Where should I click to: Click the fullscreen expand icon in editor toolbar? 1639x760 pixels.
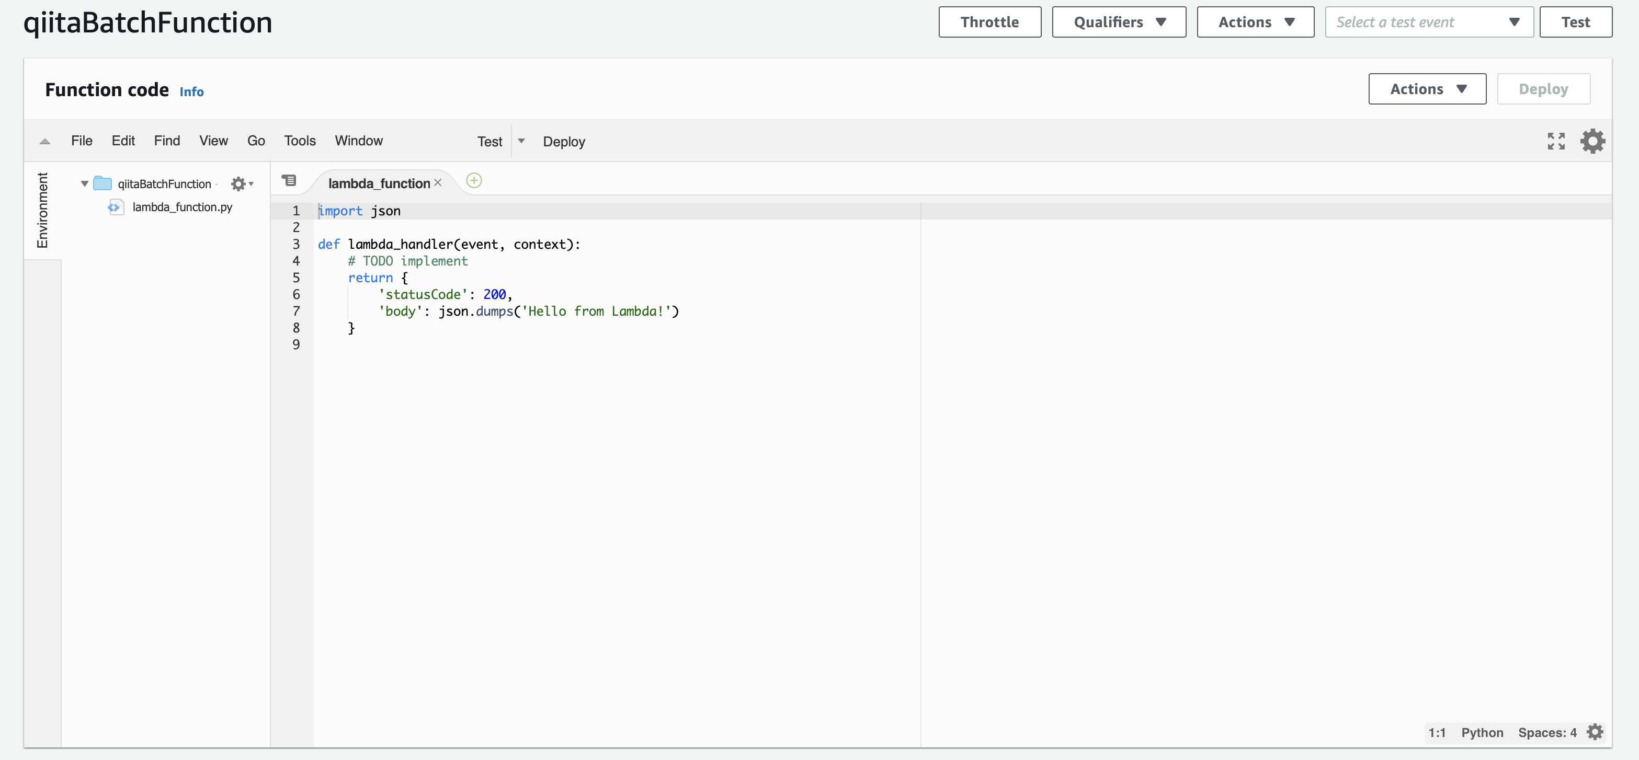(x=1556, y=141)
